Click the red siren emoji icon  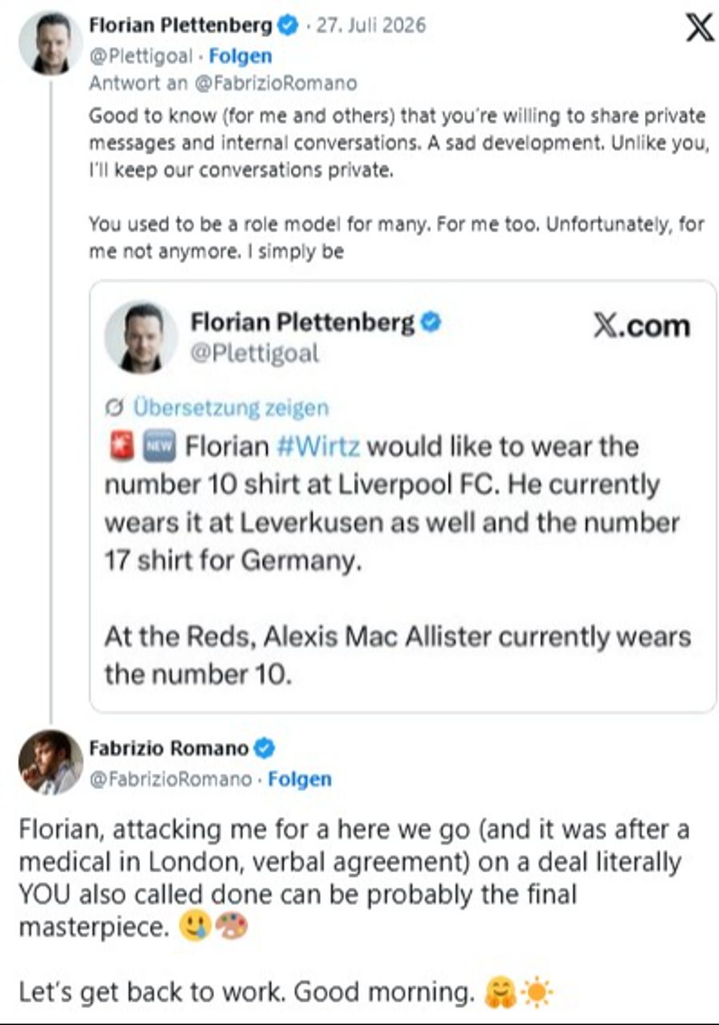(117, 447)
